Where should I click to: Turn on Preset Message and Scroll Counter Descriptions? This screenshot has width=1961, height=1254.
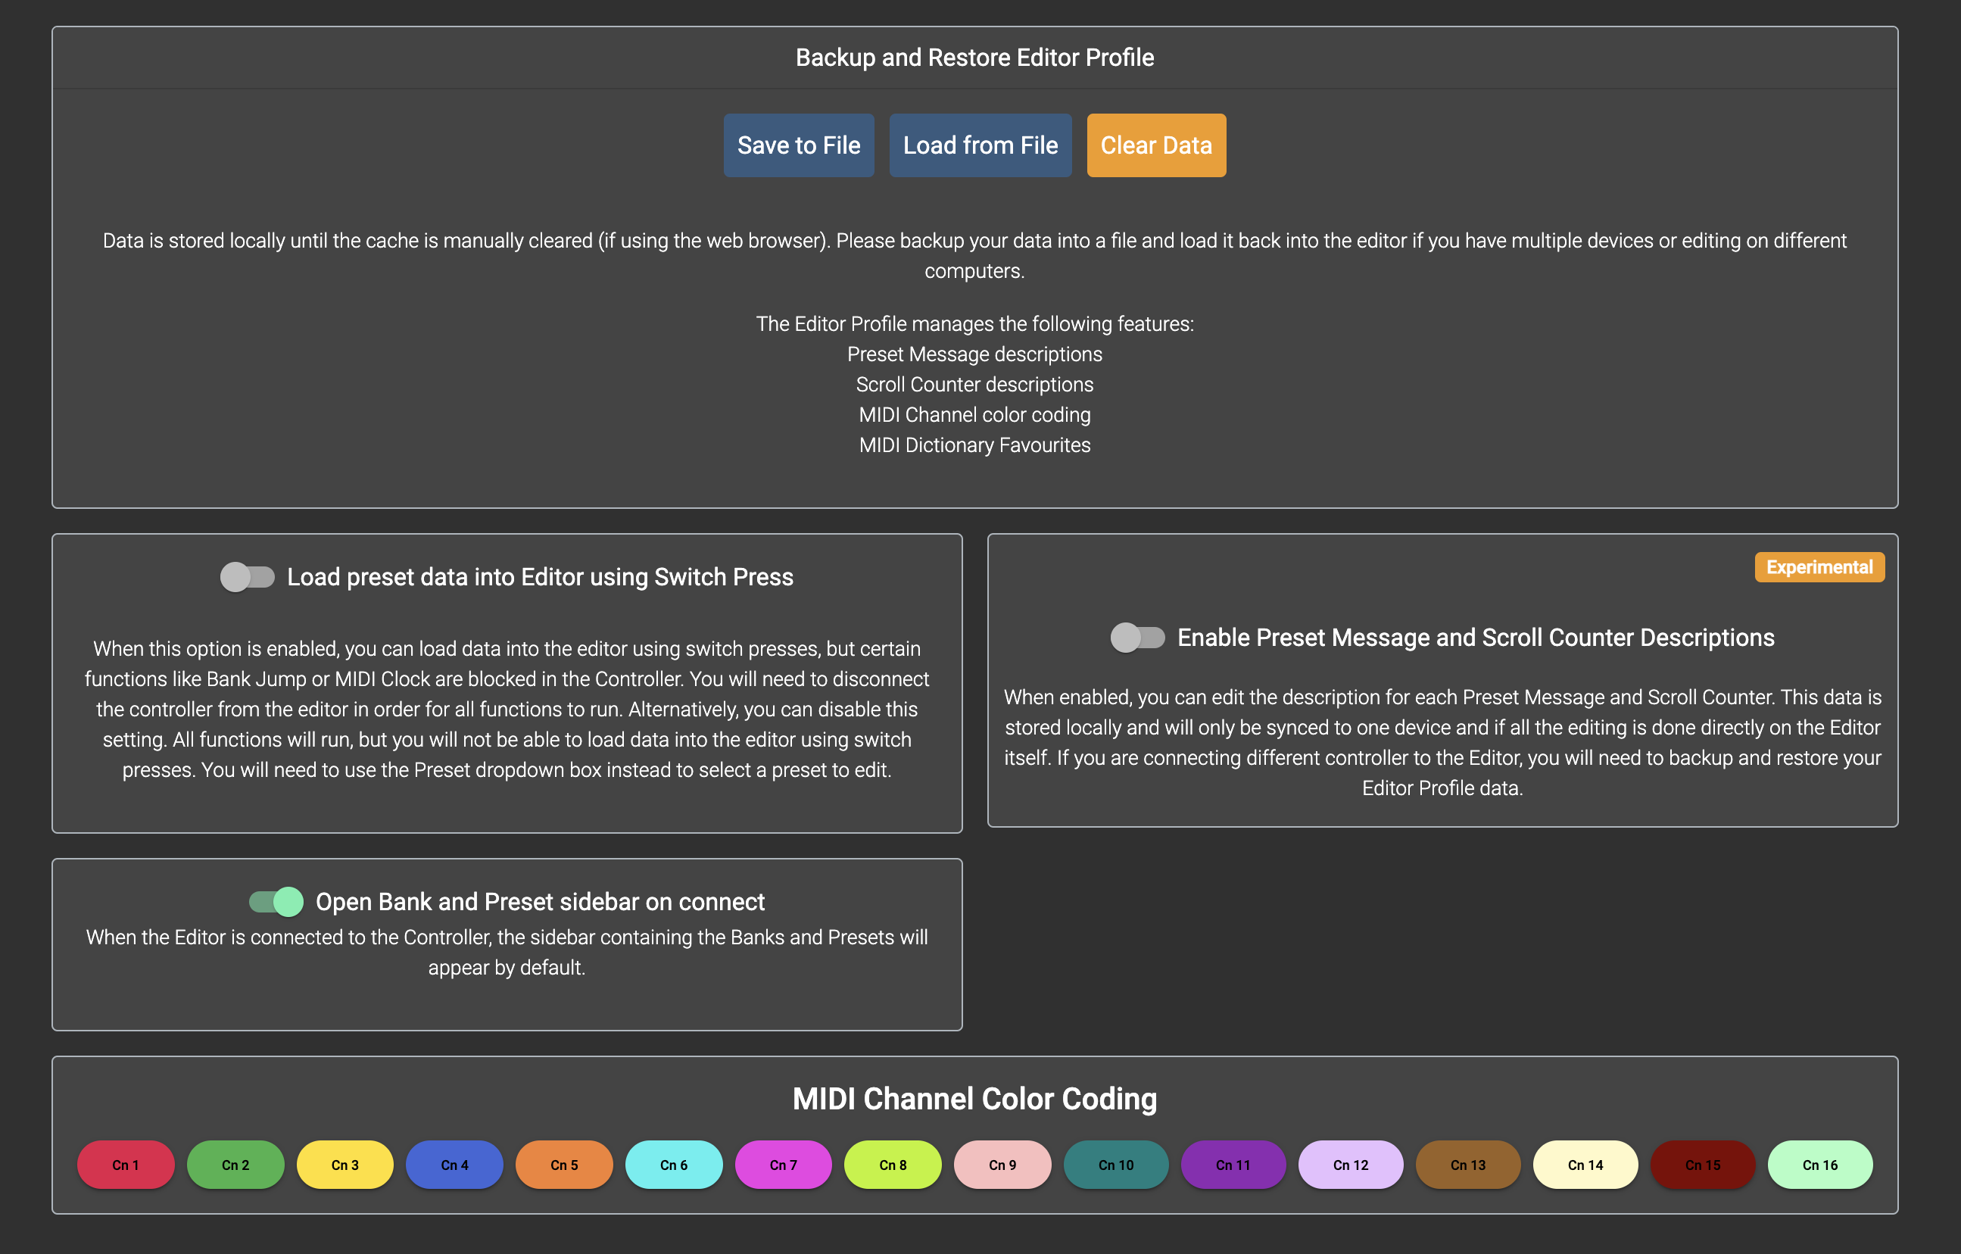pos(1137,638)
